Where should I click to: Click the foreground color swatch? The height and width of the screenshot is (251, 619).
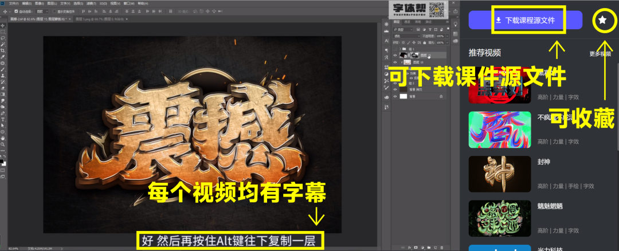tap(2, 161)
